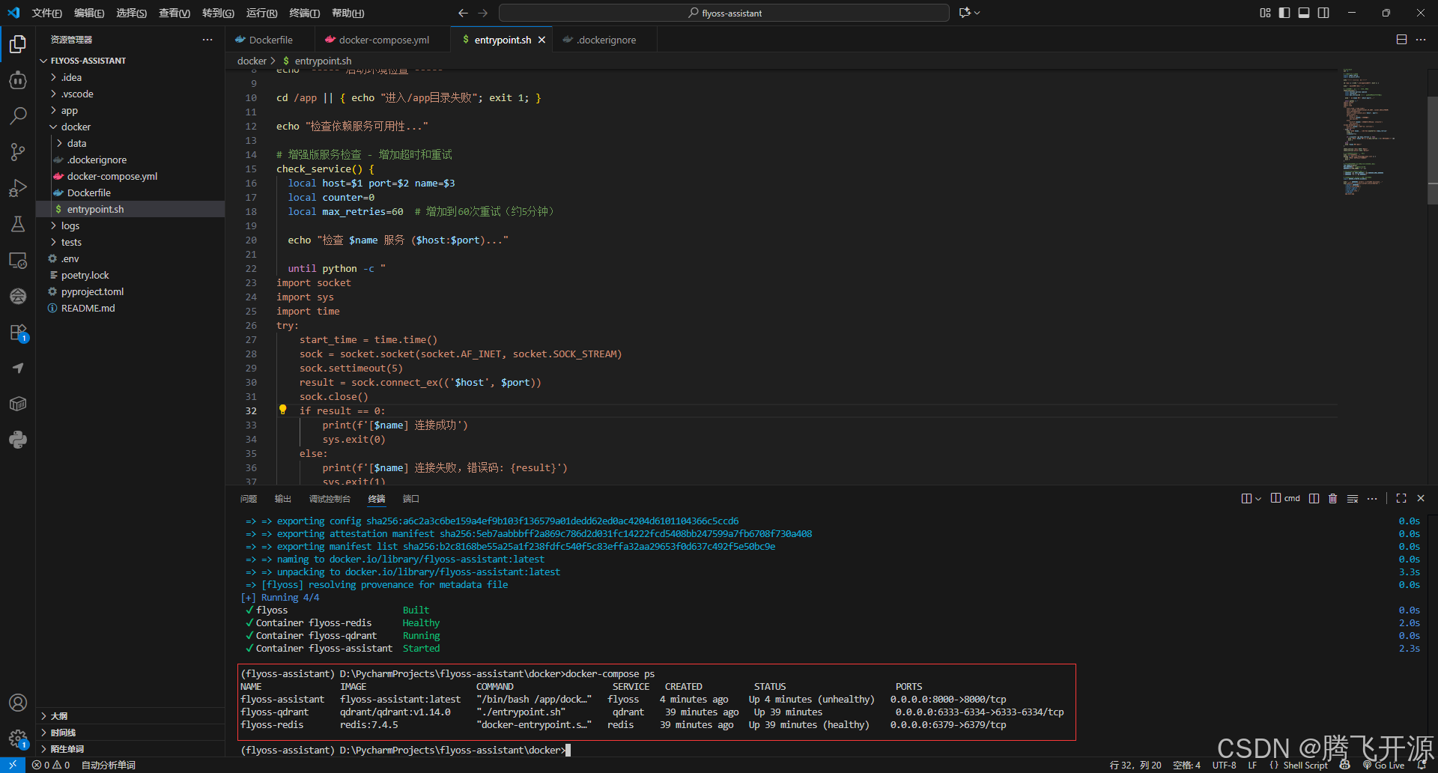Open the Extensions view
Screen dimensions: 1438x773
coord(18,333)
